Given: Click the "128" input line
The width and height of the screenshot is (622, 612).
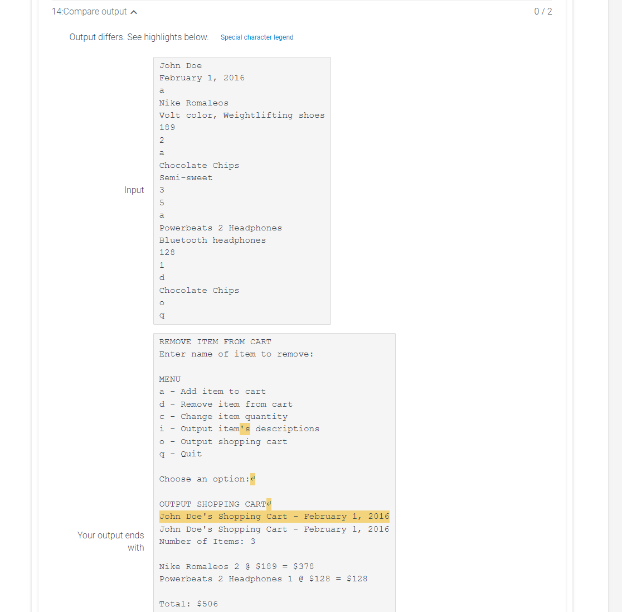Looking at the screenshot, I should tap(167, 253).
